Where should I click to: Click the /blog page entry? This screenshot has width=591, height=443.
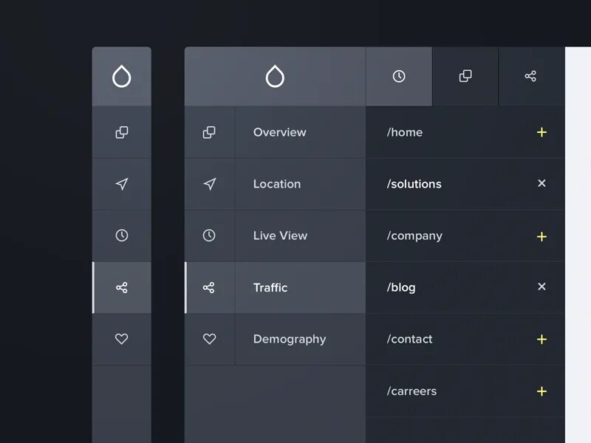465,287
